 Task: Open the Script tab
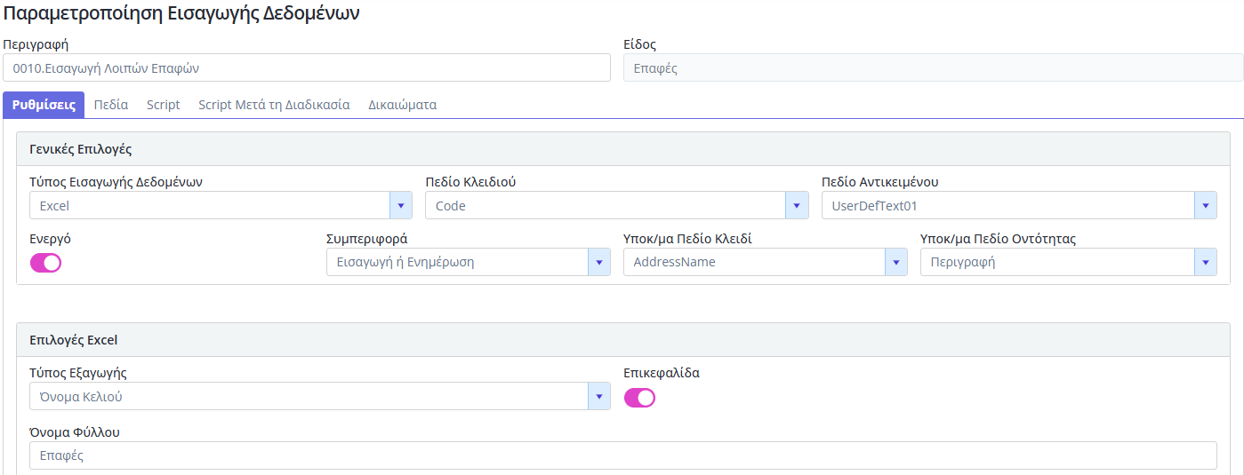163,105
